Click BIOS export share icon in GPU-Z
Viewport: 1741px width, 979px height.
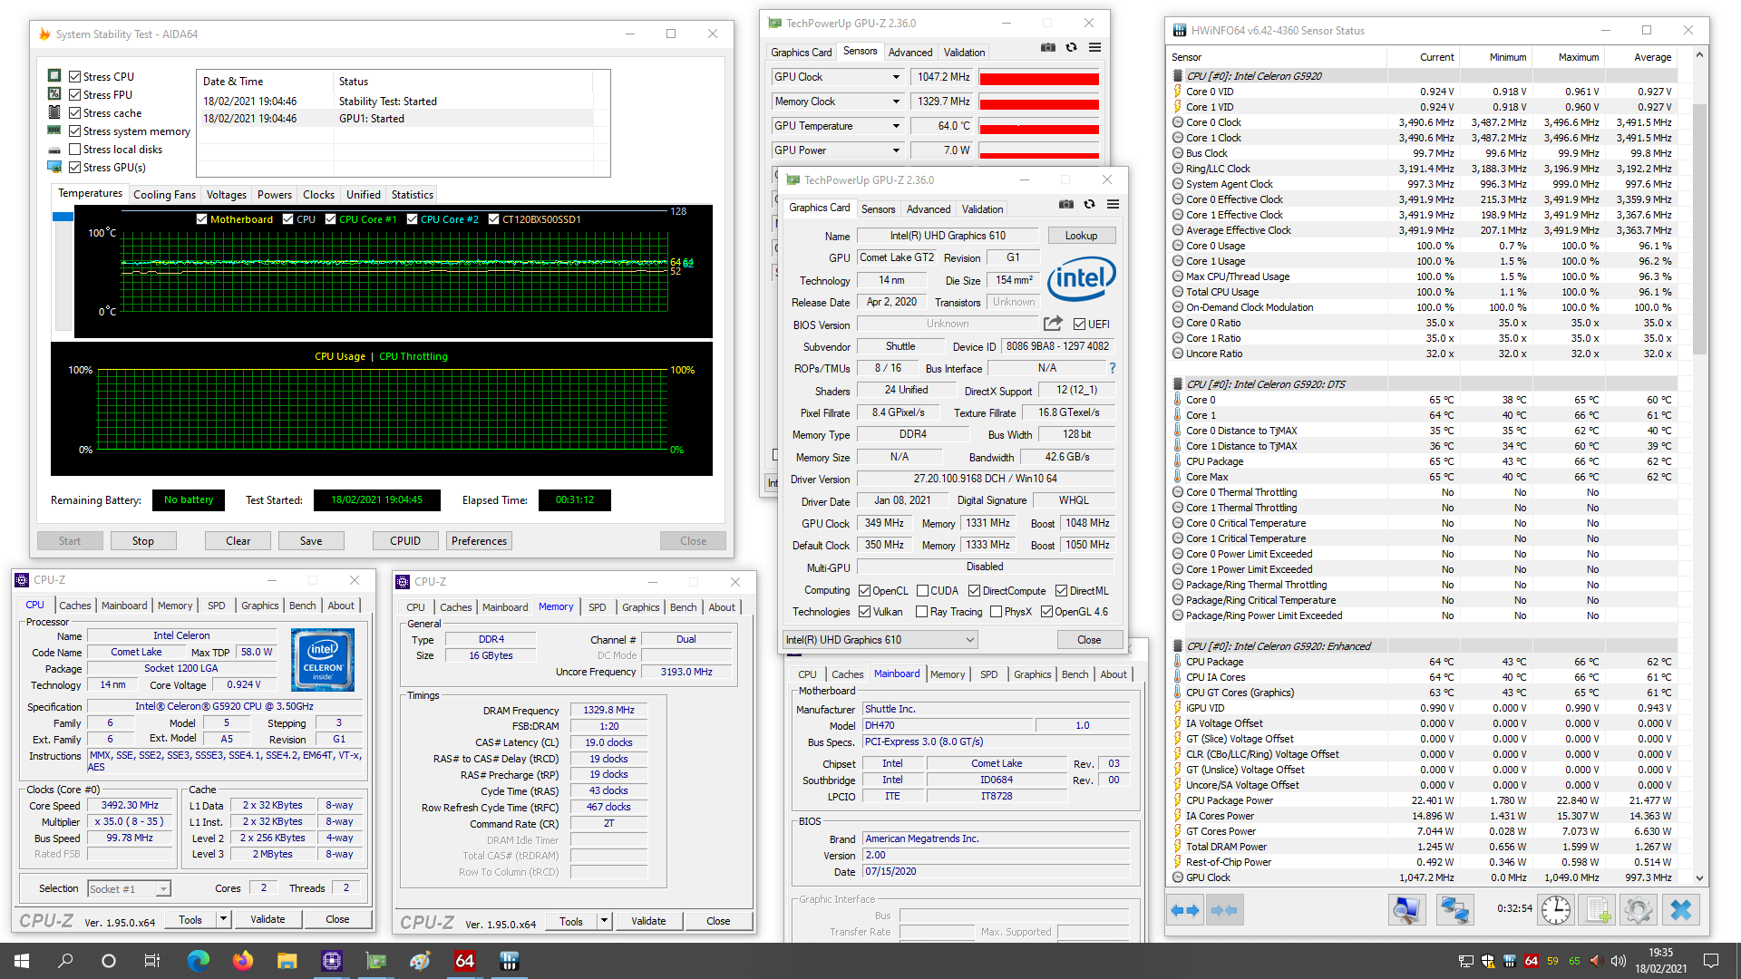(x=1052, y=324)
